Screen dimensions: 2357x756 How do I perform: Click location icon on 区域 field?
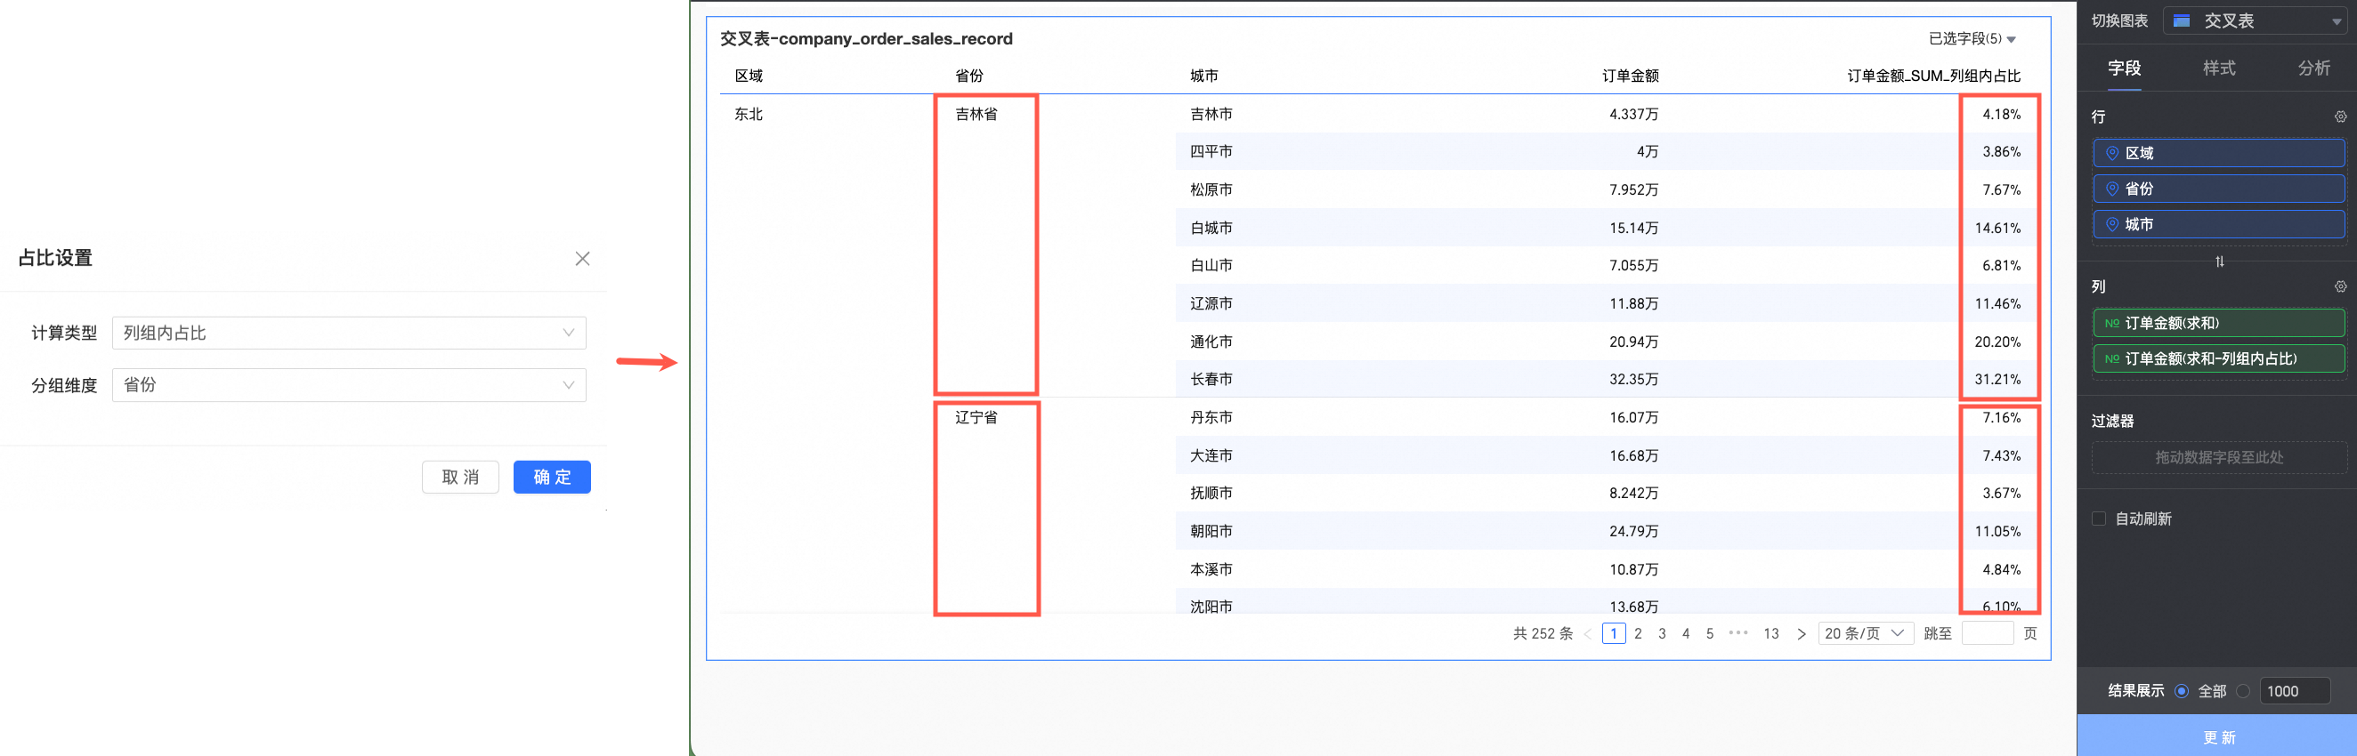tap(2112, 154)
